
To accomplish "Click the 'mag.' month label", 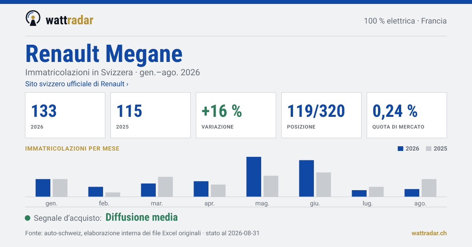I will point(262,203).
